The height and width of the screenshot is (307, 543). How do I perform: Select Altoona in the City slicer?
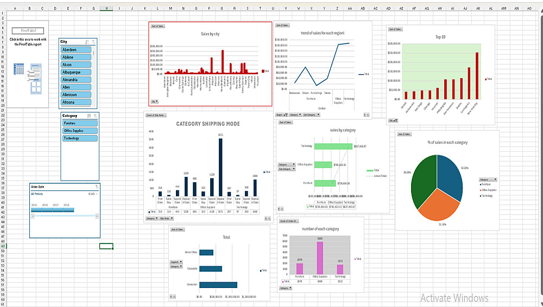(x=76, y=102)
